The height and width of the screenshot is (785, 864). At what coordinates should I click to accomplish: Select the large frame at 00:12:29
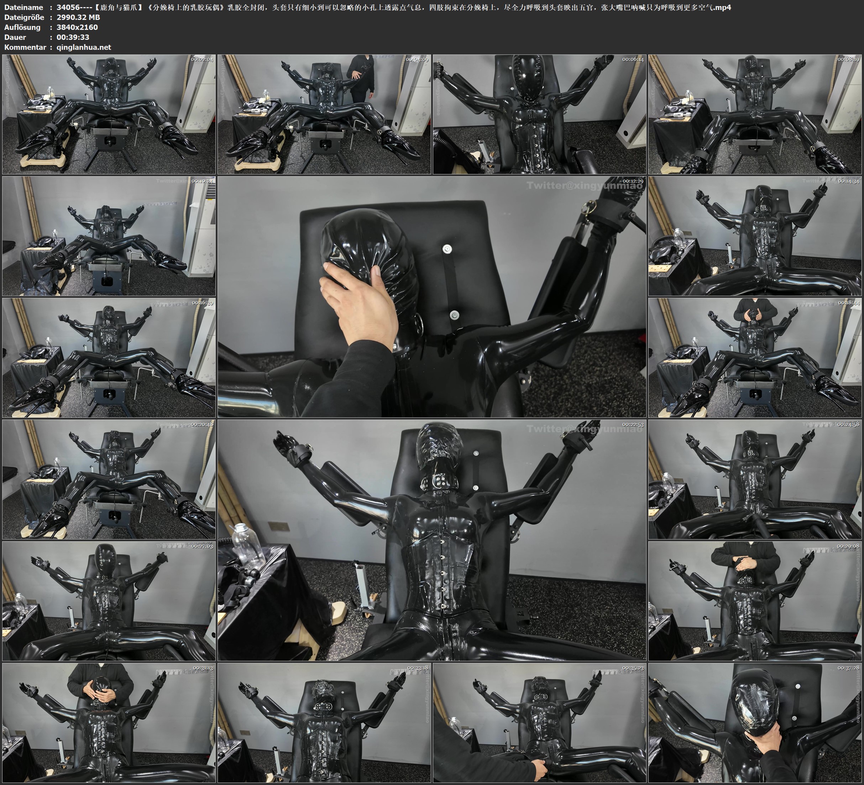tap(432, 297)
